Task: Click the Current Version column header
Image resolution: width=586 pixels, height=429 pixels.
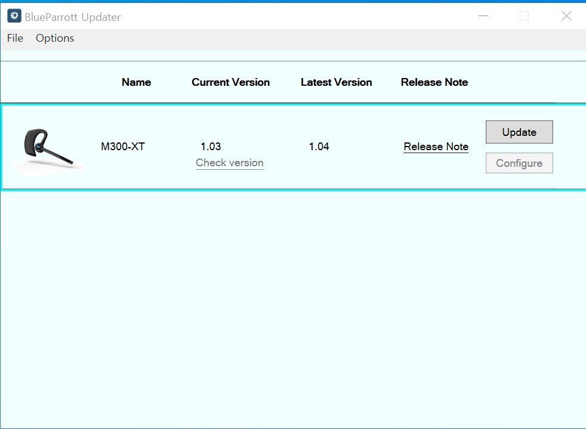Action: click(x=230, y=82)
